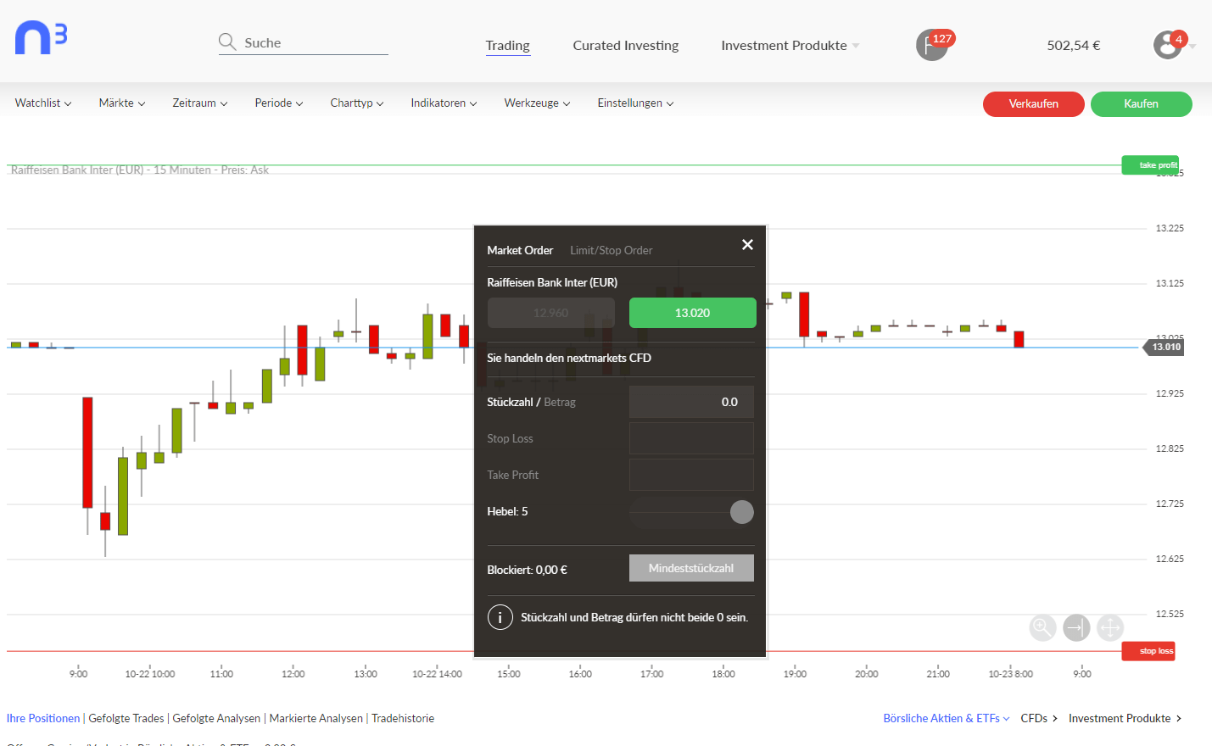Select the 12.960 sell price button
The height and width of the screenshot is (746, 1212).
tap(551, 313)
